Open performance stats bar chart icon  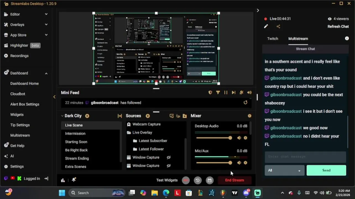(x=63, y=180)
